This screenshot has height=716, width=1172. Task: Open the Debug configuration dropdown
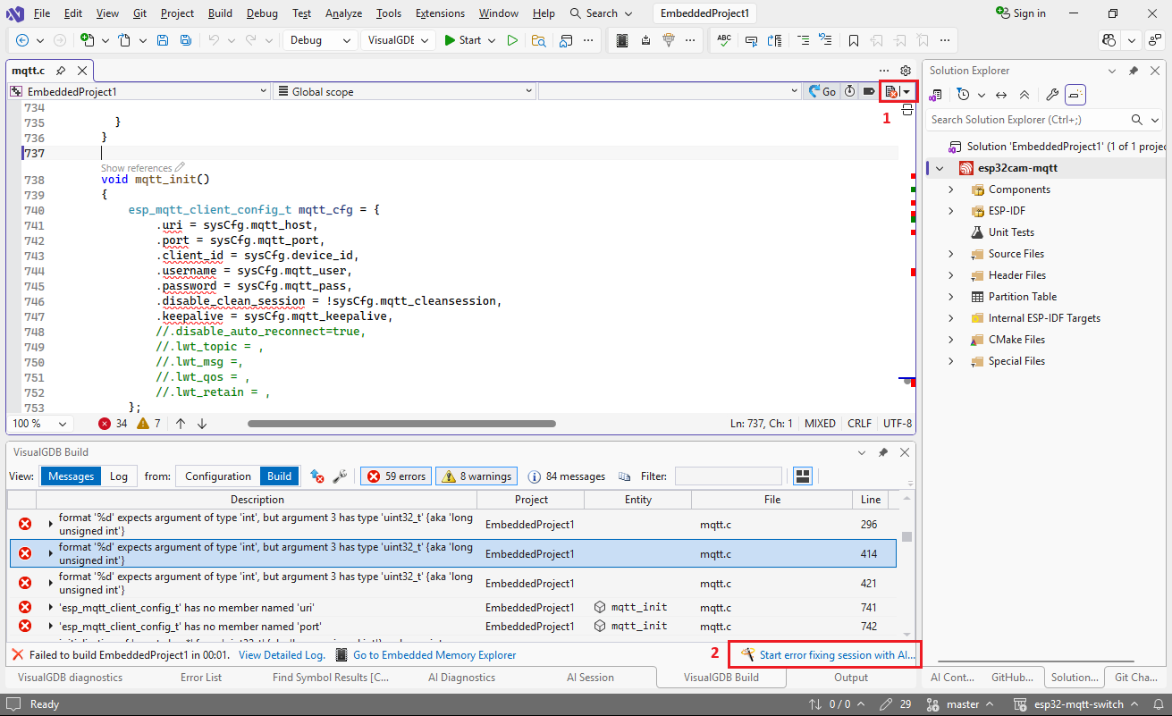[320, 40]
